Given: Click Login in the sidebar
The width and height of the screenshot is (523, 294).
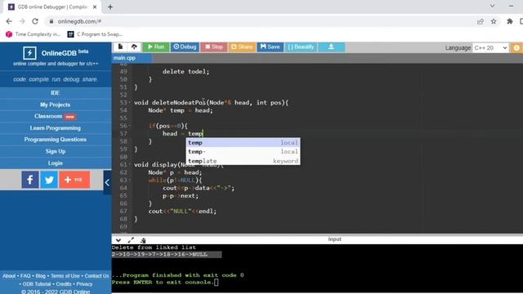Looking at the screenshot, I should [x=56, y=163].
